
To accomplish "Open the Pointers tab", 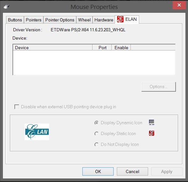I will point(34,20).
